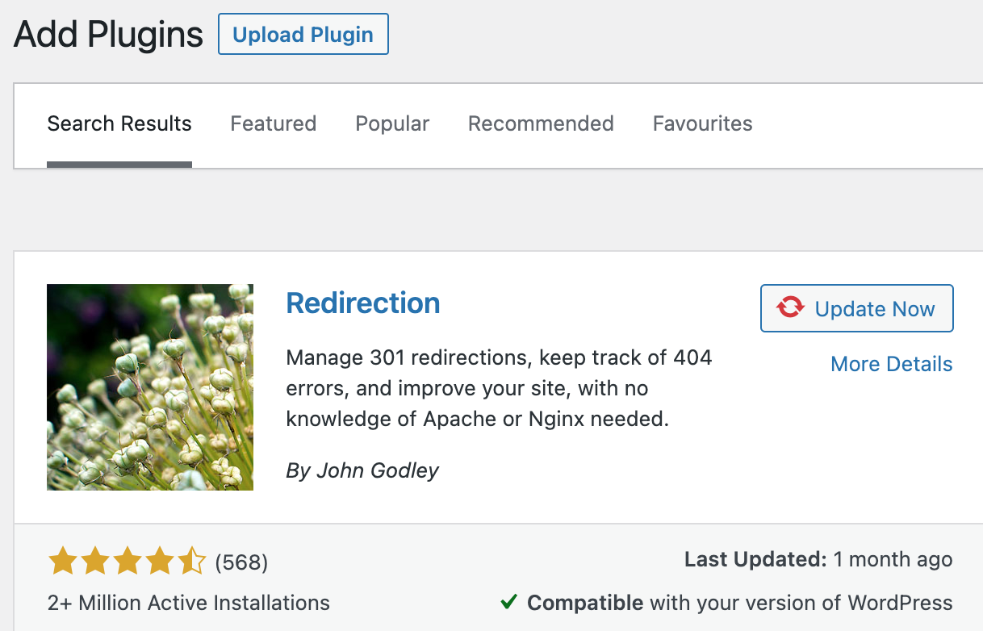Screen dimensions: 983x631
Task: Click the Redirection plugin description text
Action: click(x=500, y=388)
